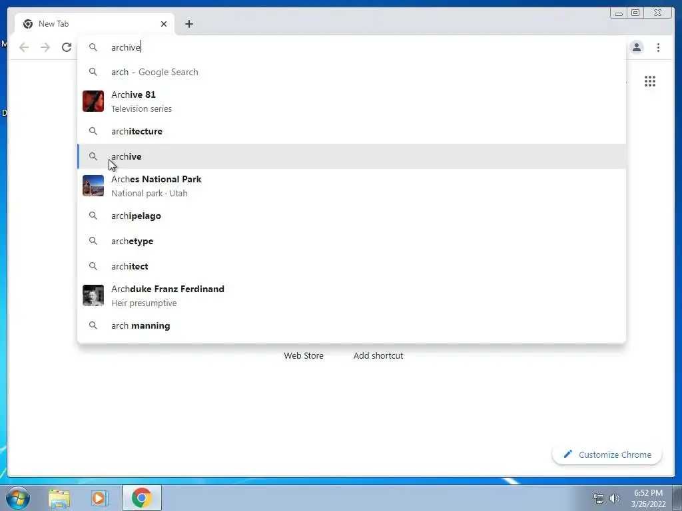Launch Windows Media Player from taskbar
Viewport: 682px width, 511px height.
point(99,498)
